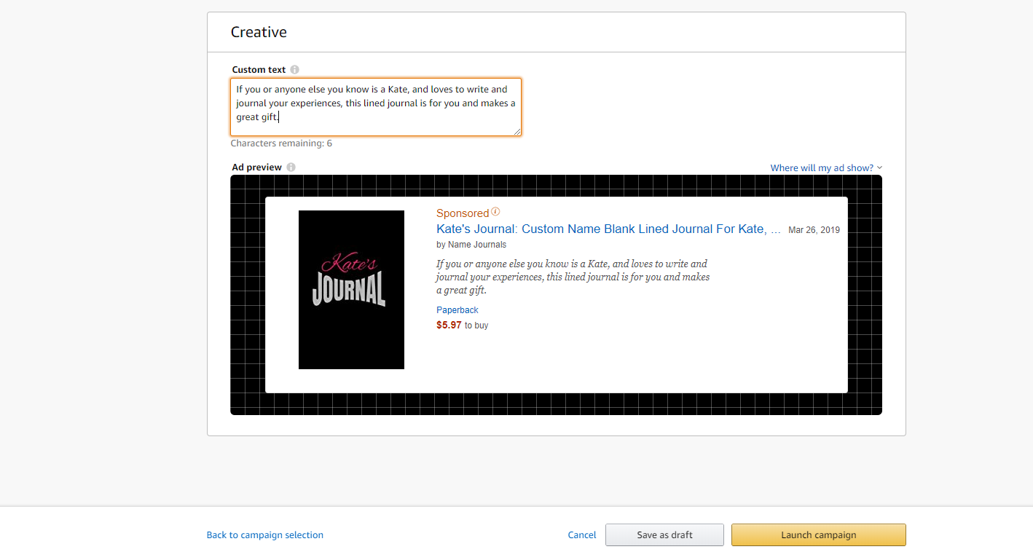Click the Launch campaign button
1033x560 pixels.
pos(819,535)
